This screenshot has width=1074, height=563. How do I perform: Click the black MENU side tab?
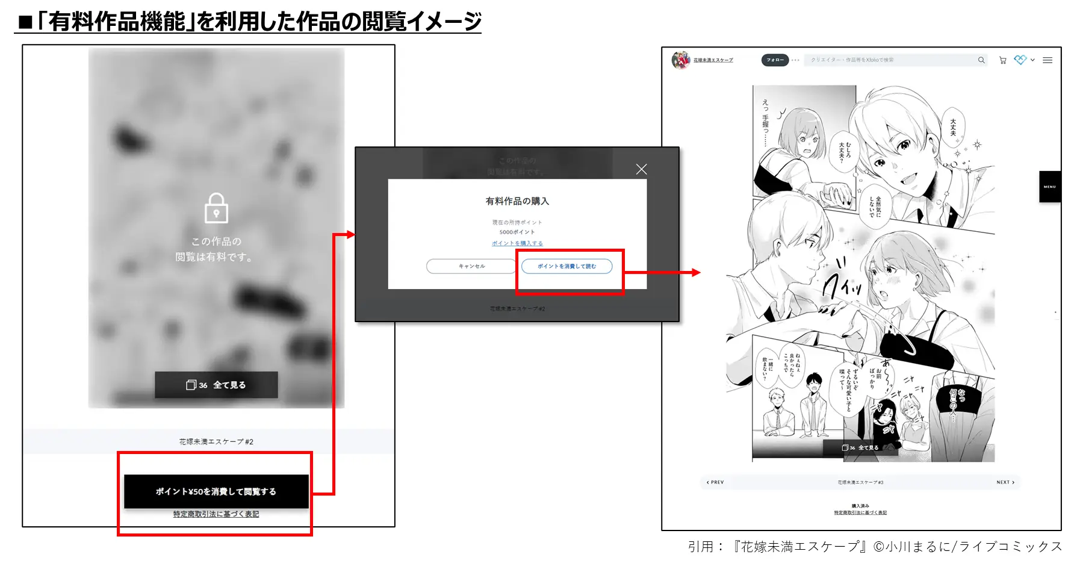click(x=1050, y=187)
